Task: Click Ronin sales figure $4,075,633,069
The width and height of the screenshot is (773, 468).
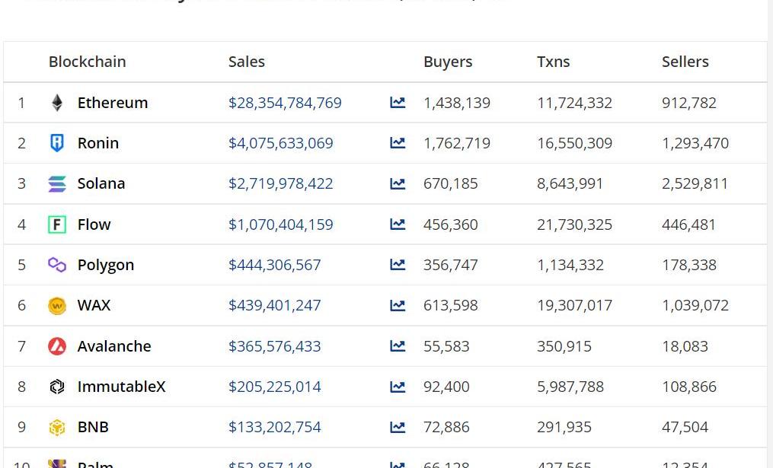Action: (280, 143)
